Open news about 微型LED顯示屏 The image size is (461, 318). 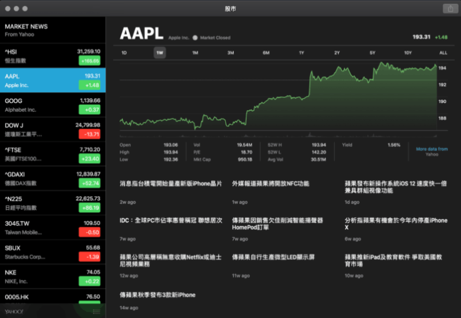pos(273,257)
